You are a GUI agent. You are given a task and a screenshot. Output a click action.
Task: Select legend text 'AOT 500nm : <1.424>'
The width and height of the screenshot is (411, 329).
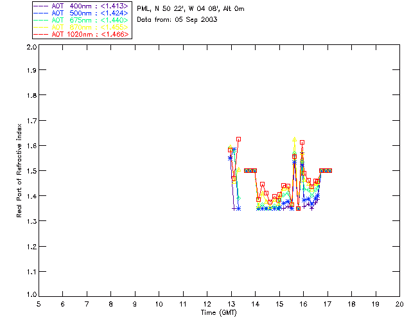pos(90,13)
